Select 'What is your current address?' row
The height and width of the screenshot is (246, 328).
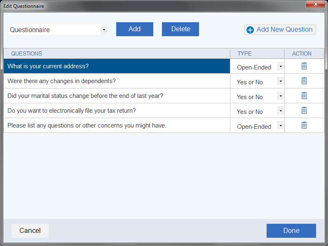(x=117, y=66)
